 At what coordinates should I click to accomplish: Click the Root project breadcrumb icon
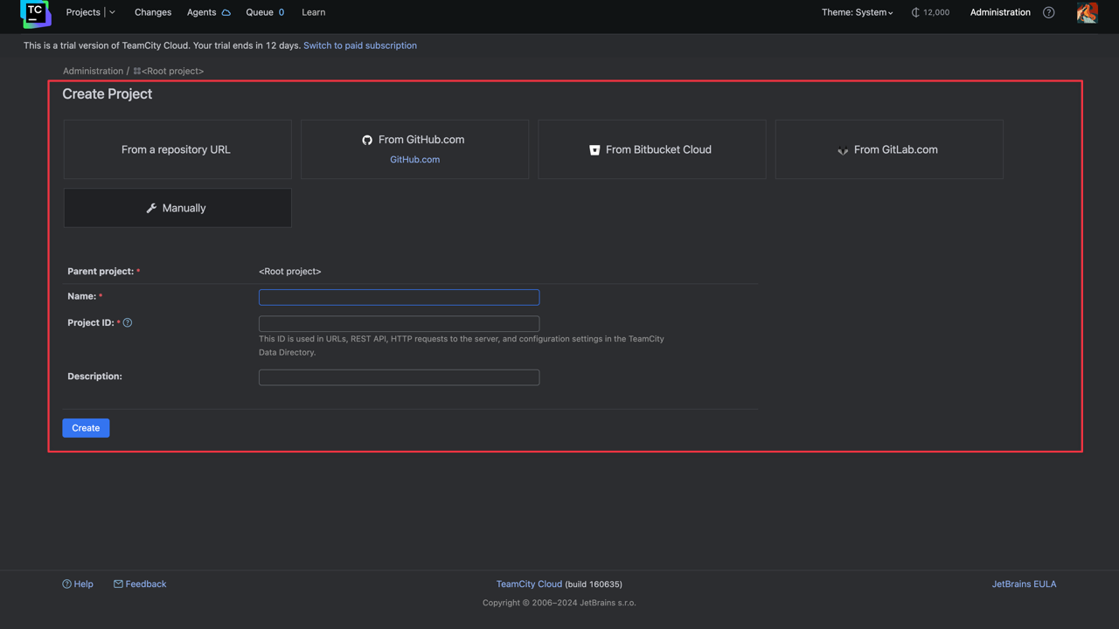pyautogui.click(x=136, y=71)
